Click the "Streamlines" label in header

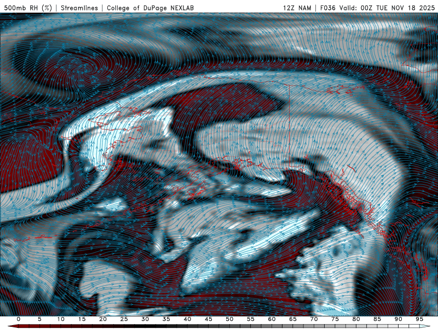tap(79, 8)
